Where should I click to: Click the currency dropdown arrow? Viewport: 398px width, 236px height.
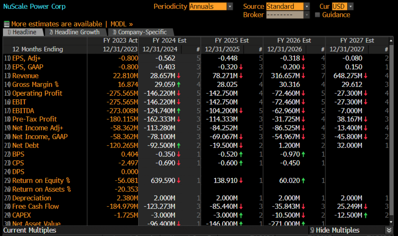(351, 6)
